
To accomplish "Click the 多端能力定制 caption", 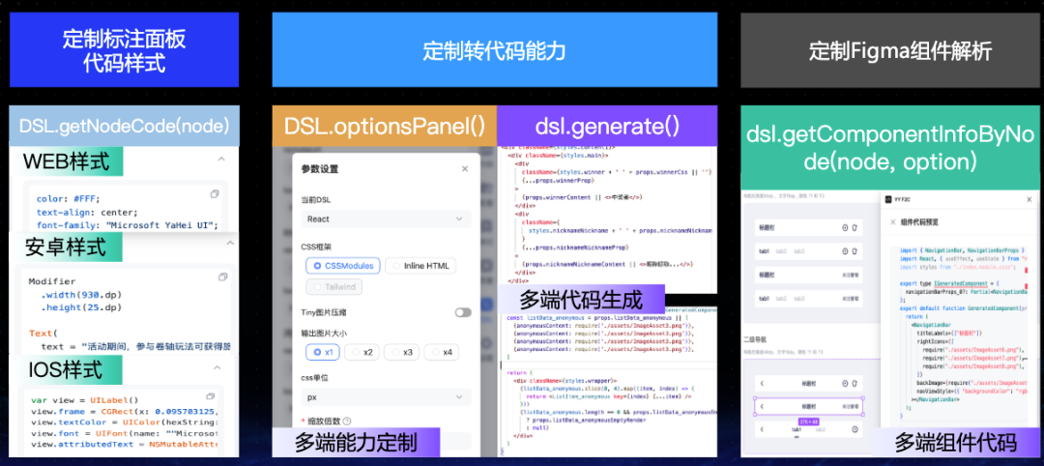I will coord(356,442).
